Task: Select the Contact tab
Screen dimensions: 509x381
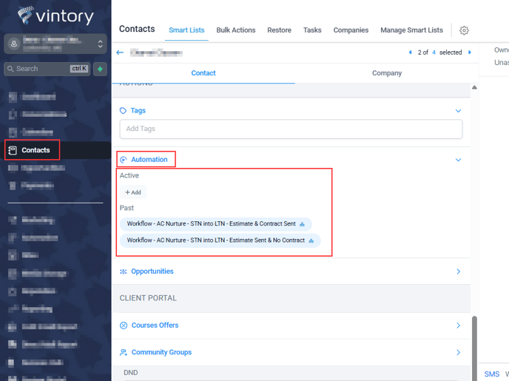Action: pos(203,73)
